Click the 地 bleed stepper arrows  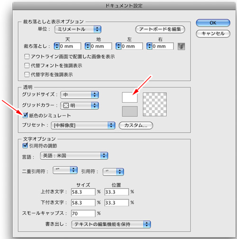88,46
